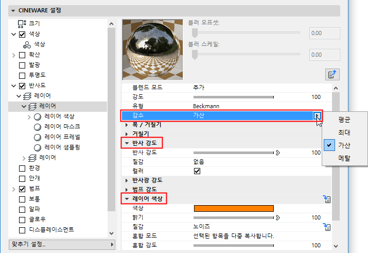
Task: Adjust the 혼합 강도 slider
Action: [x=234, y=245]
